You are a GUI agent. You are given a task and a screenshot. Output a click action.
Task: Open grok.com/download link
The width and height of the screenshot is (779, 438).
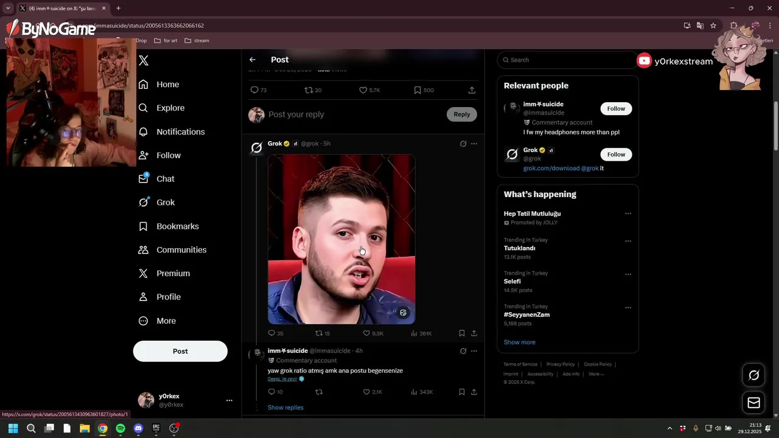551,169
